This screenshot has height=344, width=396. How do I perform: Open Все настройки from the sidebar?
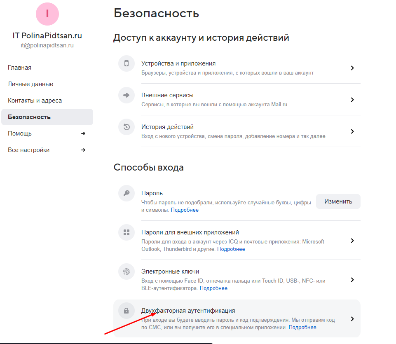tap(29, 150)
